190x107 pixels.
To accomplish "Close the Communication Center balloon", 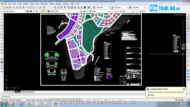I will click(184, 89).
